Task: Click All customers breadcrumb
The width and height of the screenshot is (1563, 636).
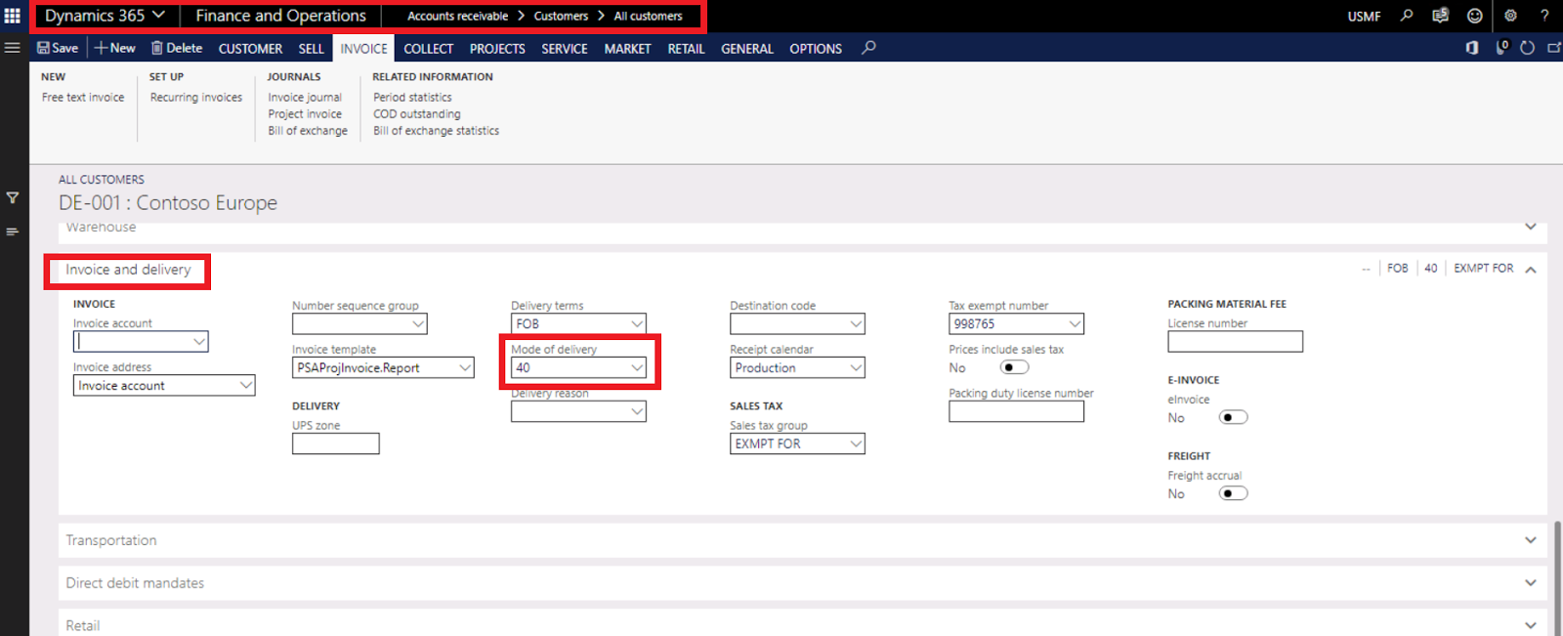Action: pyautogui.click(x=648, y=16)
